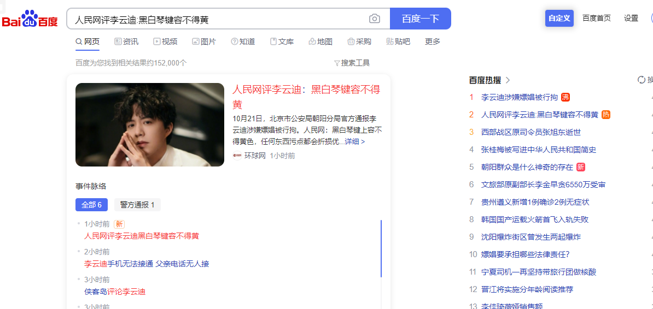This screenshot has width=653, height=309.
Task: Switch to 警方通报 1 filter
Action: pyautogui.click(x=137, y=205)
